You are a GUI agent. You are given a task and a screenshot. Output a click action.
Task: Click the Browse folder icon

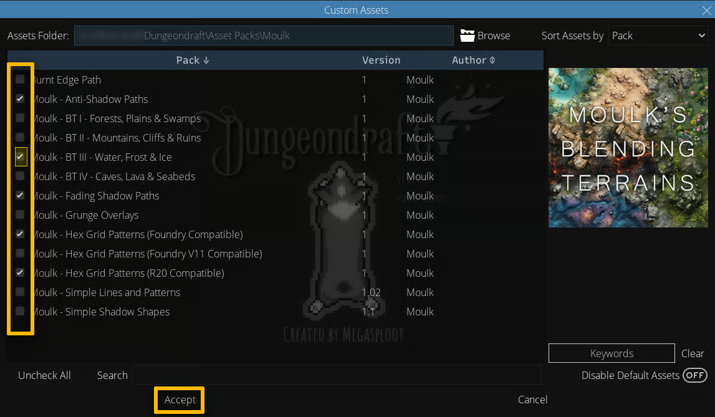tap(468, 36)
